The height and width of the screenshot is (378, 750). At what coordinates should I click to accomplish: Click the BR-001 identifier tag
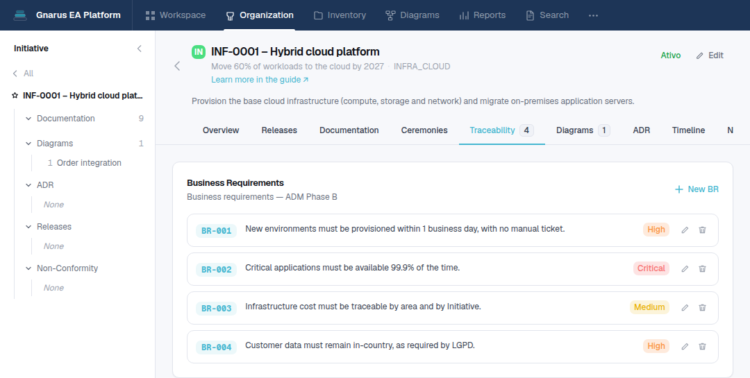point(216,230)
